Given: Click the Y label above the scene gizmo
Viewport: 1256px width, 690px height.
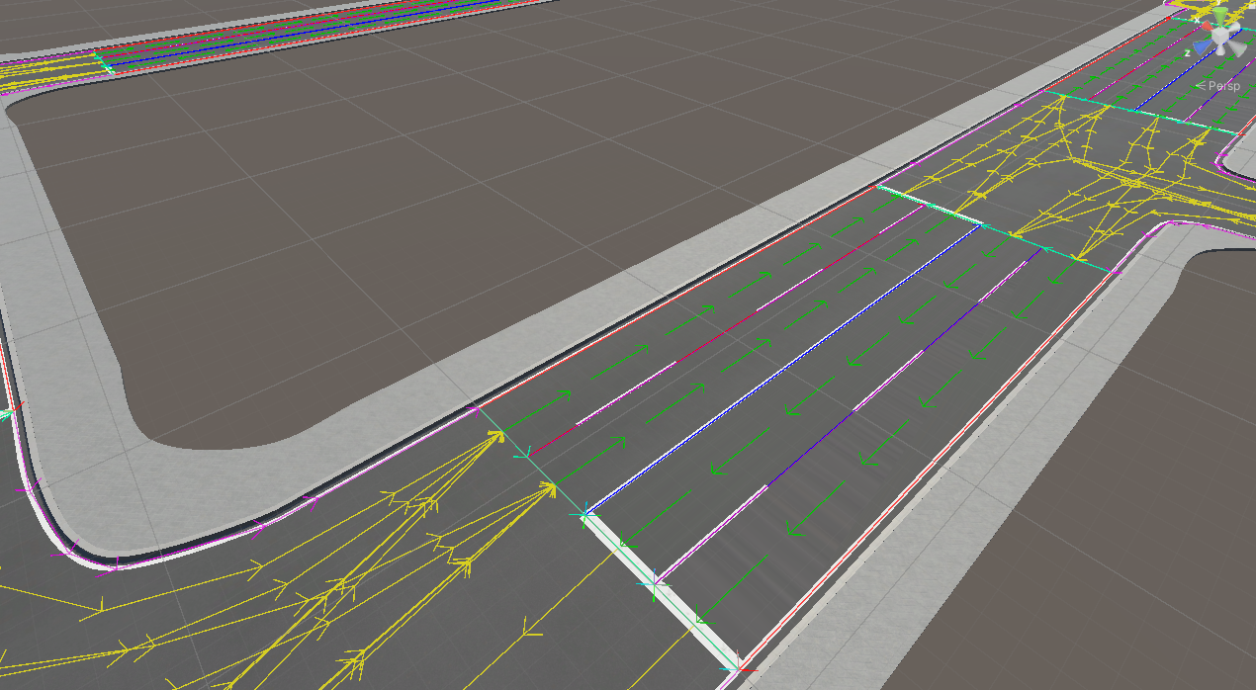Looking at the screenshot, I should pos(1218,3).
